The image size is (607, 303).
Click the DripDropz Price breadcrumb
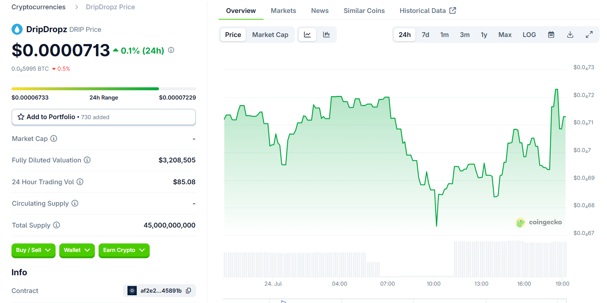(x=110, y=7)
